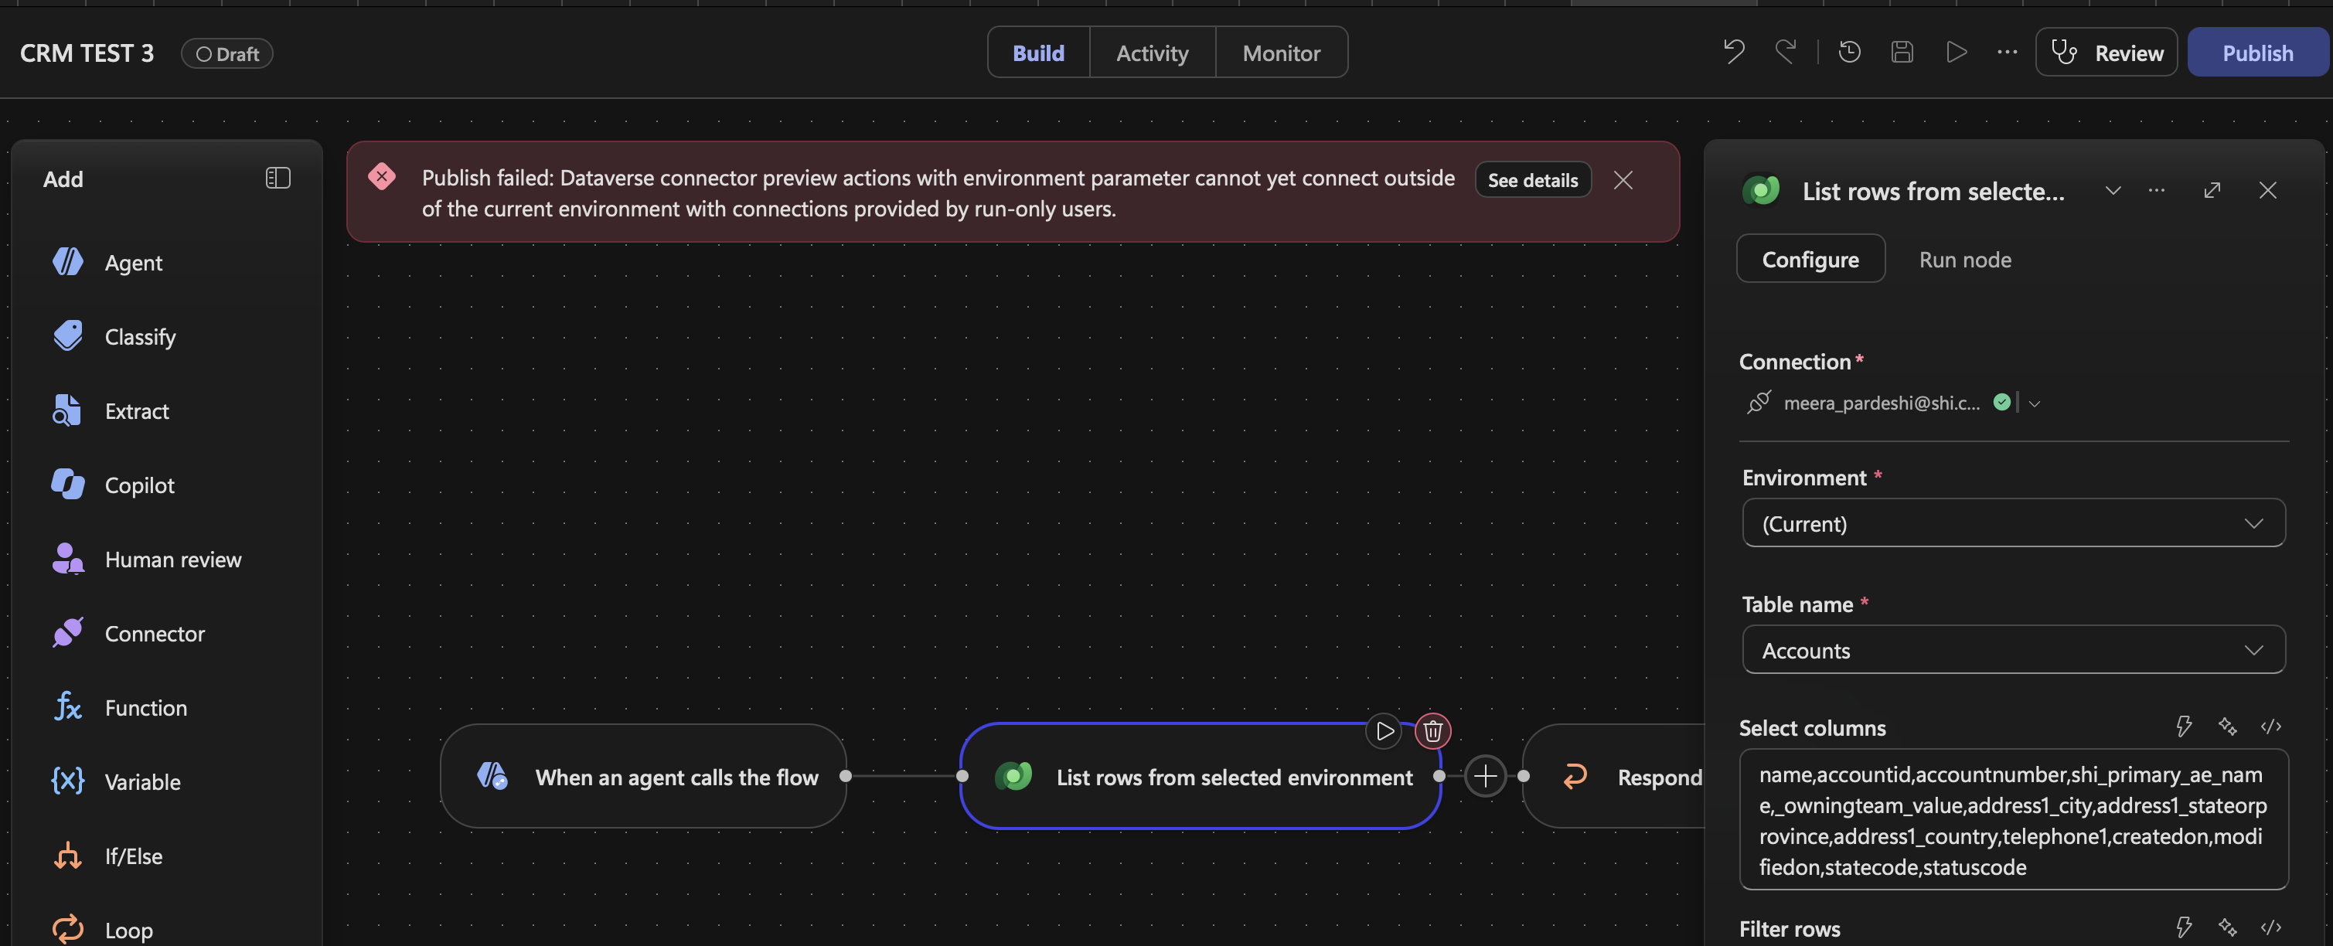The image size is (2333, 946).
Task: Close the List rows configuration panel
Action: pyautogui.click(x=2268, y=190)
